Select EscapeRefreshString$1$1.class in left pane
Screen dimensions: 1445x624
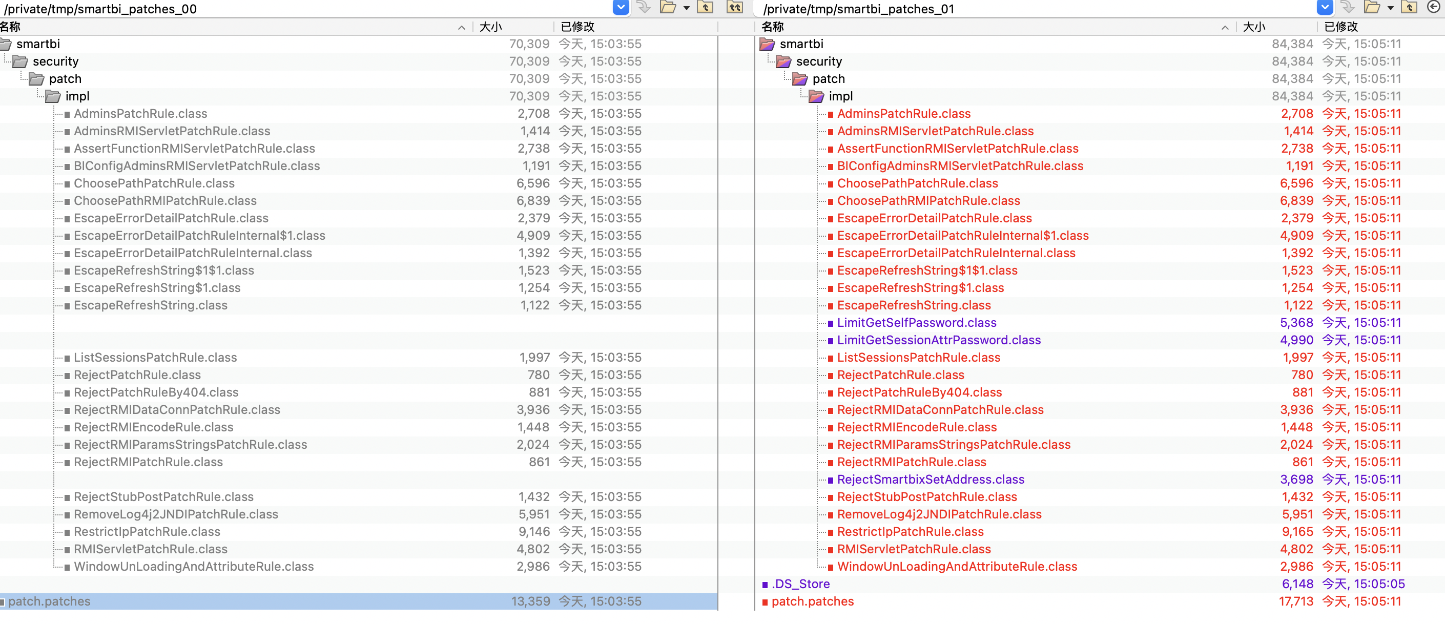pyautogui.click(x=164, y=270)
